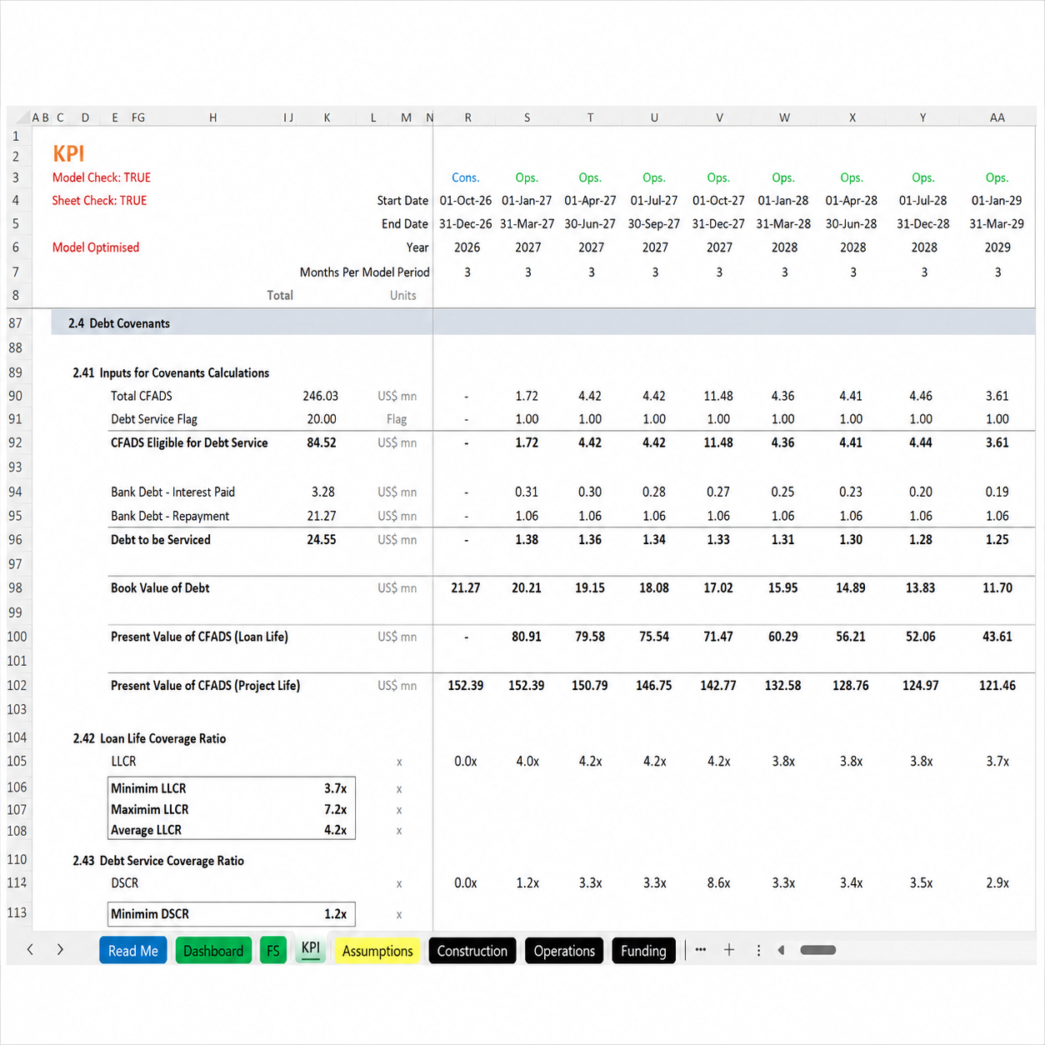Click the 'Total' header cell
The image size is (1045, 1045).
pos(280,296)
